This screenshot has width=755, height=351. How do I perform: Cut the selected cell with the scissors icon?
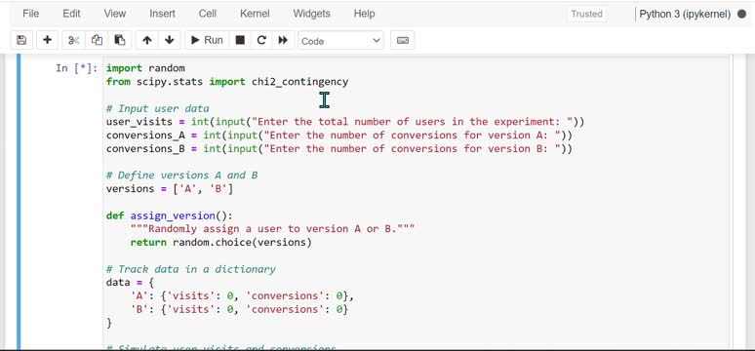(x=73, y=40)
